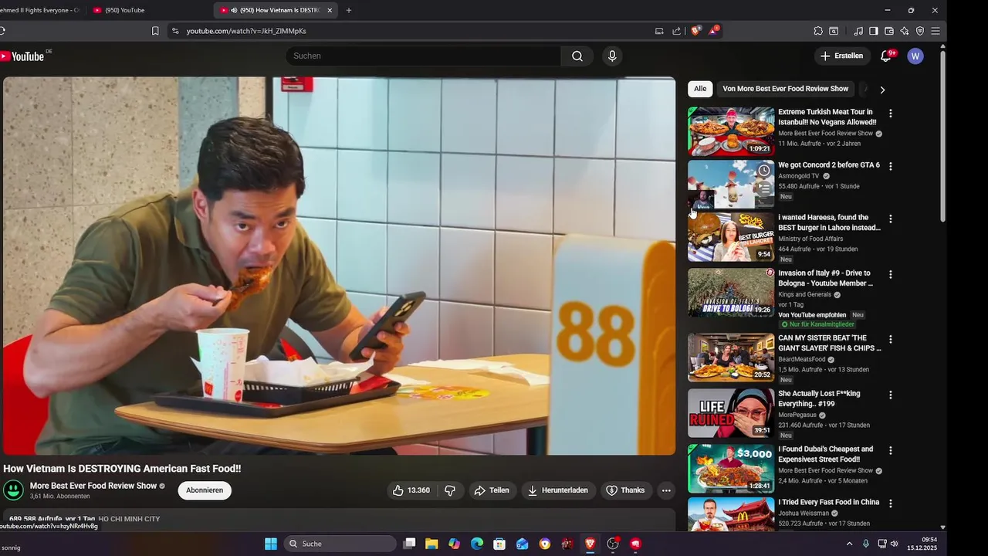This screenshot has width=988, height=556.
Task: Open Brave Shields lion icon
Action: tap(695, 31)
